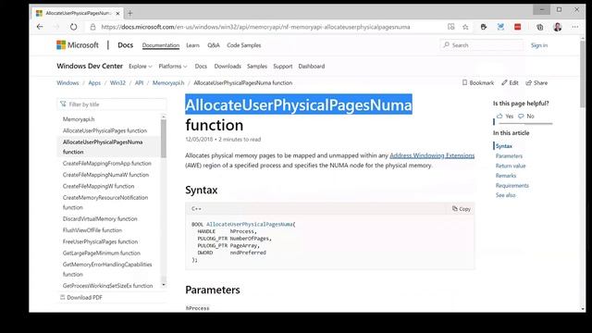Open Code Samples in header

[244, 45]
